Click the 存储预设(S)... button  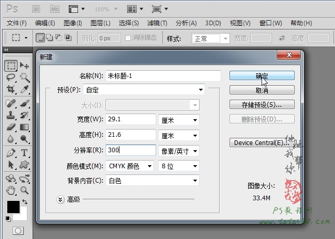(x=262, y=105)
